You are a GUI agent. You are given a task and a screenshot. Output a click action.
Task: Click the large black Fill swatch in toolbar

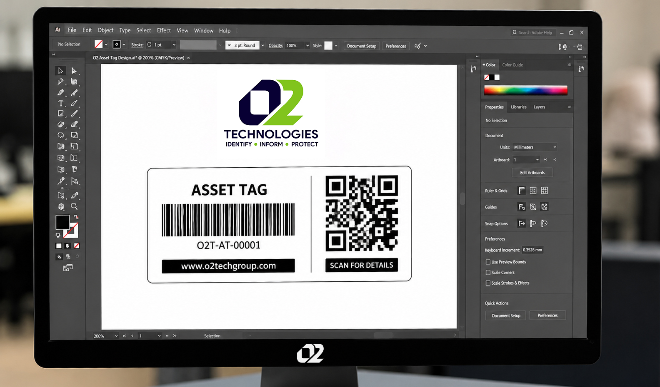(62, 222)
